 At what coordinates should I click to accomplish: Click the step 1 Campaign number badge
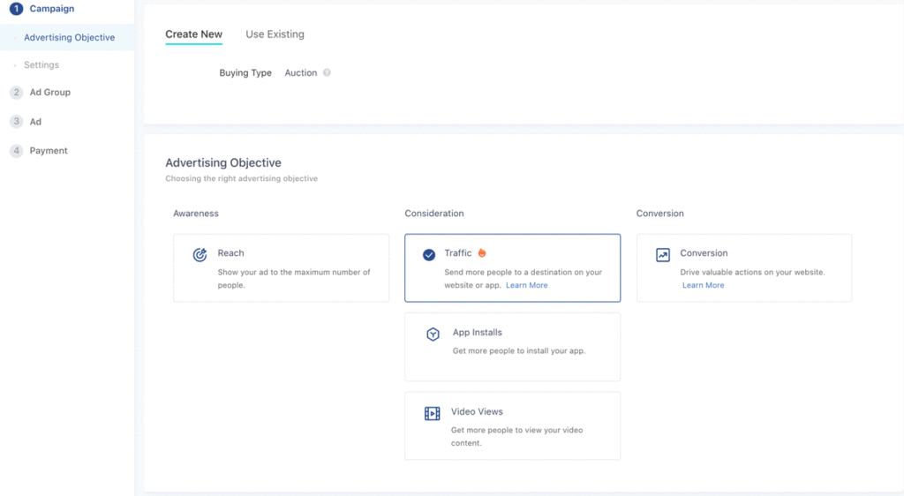click(16, 9)
